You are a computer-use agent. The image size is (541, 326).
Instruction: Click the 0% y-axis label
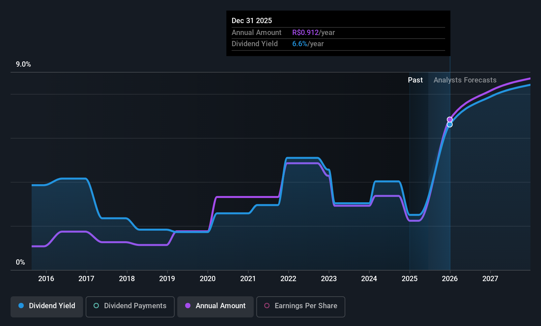point(20,262)
